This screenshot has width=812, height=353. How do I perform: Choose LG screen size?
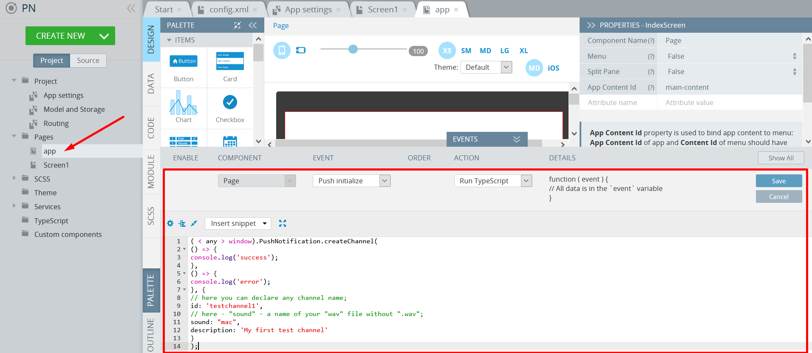[504, 51]
